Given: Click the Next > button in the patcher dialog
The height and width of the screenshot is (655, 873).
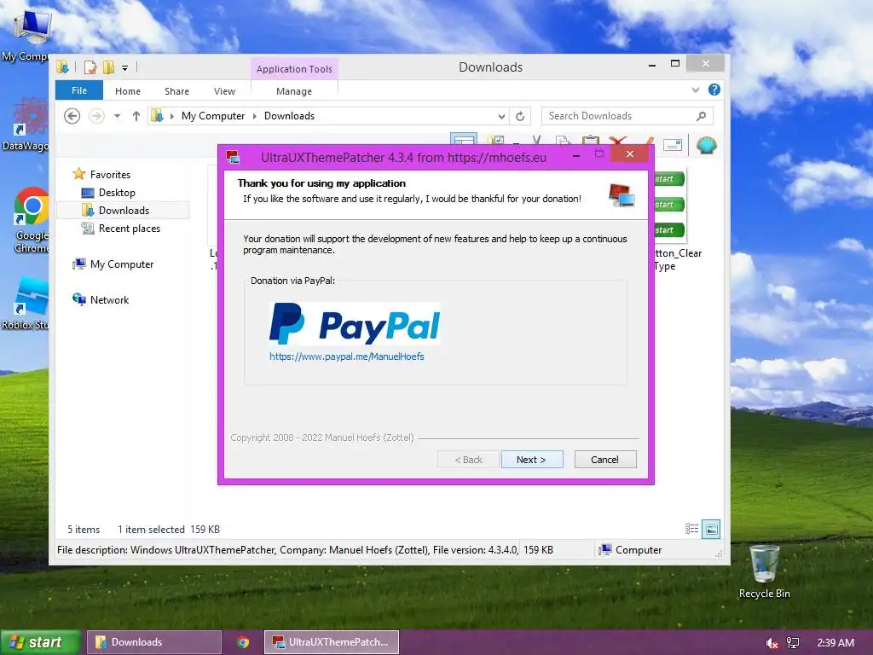Looking at the screenshot, I should 532,460.
